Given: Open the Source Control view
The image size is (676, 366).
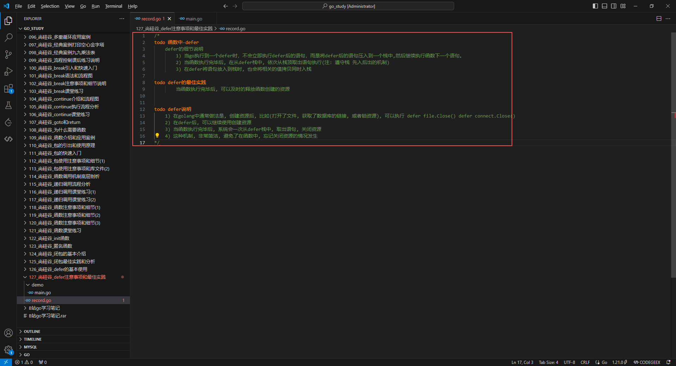Looking at the screenshot, I should tap(8, 54).
